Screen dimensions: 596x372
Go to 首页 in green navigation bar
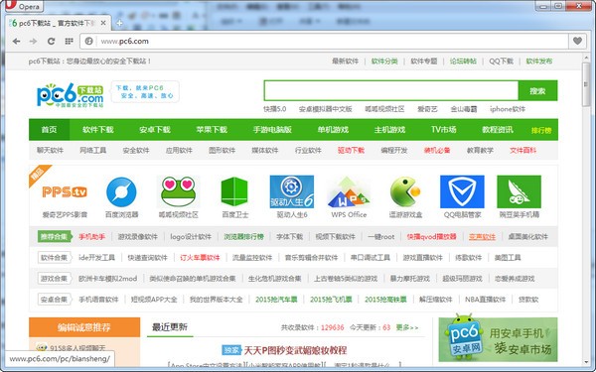(x=49, y=130)
